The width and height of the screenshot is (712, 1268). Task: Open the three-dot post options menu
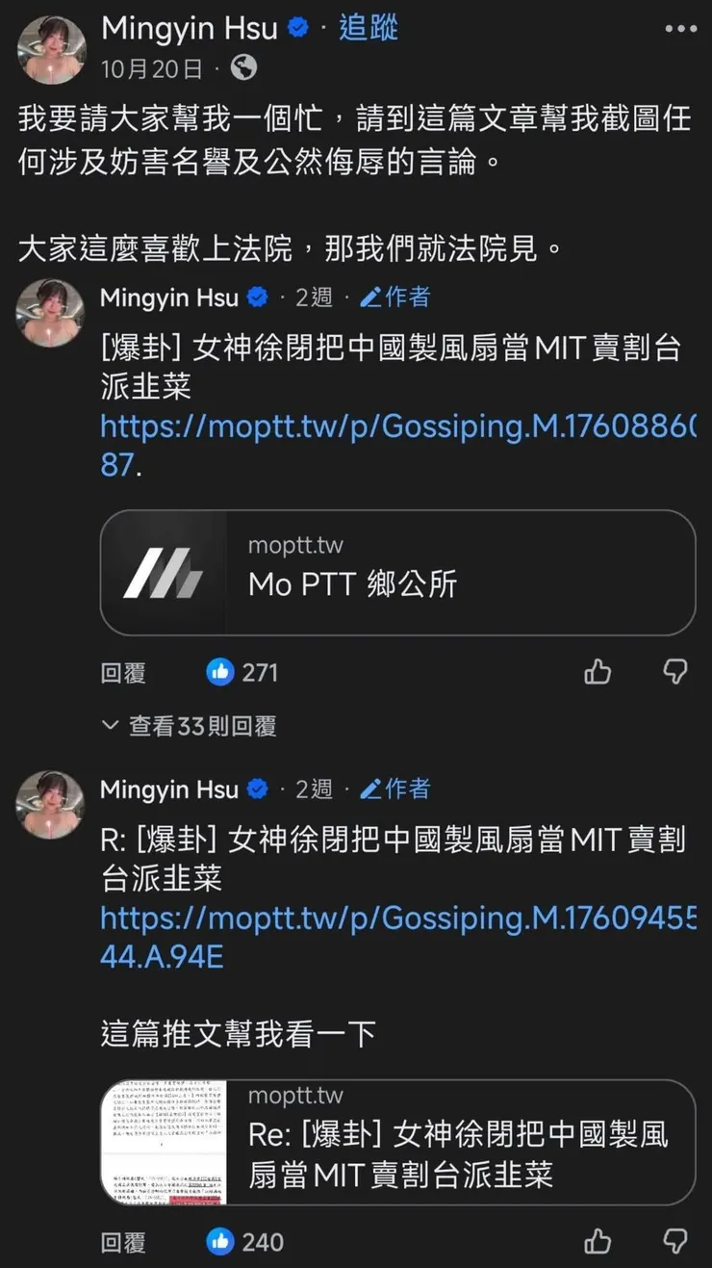(680, 29)
